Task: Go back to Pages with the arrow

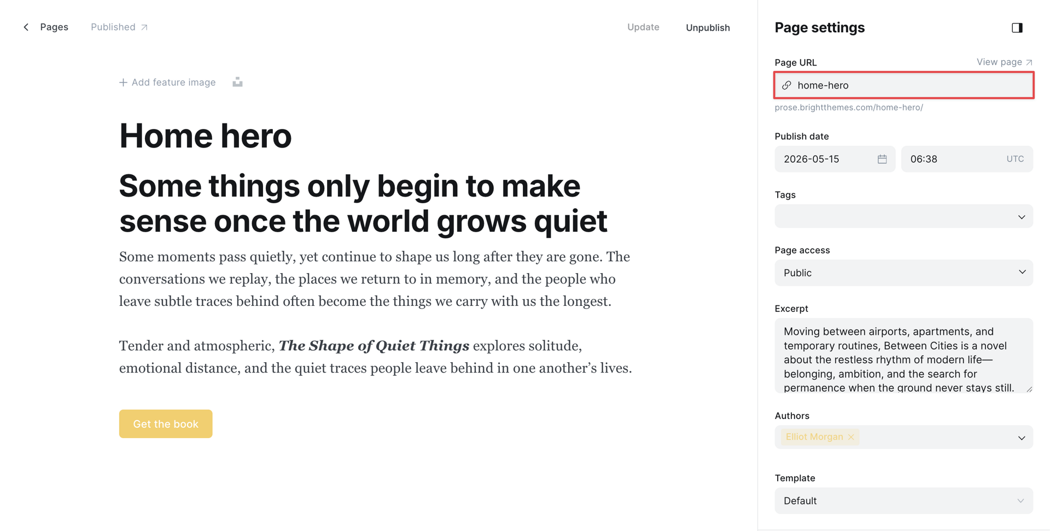Action: (26, 27)
